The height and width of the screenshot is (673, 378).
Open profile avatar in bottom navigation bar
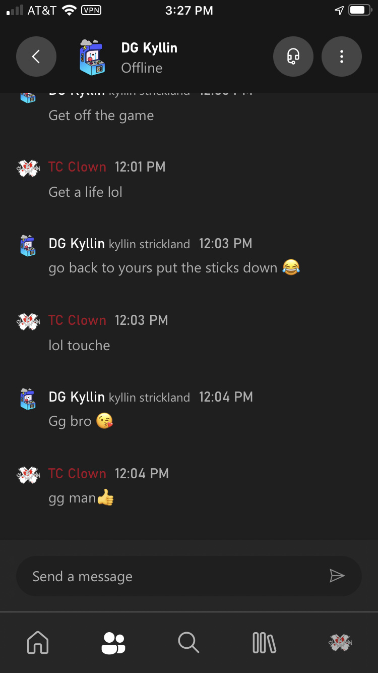coord(340,643)
